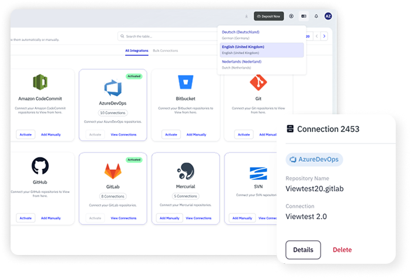The width and height of the screenshot is (411, 279).
Task: Click connection name Viewtest 2.0
Action: point(306,216)
